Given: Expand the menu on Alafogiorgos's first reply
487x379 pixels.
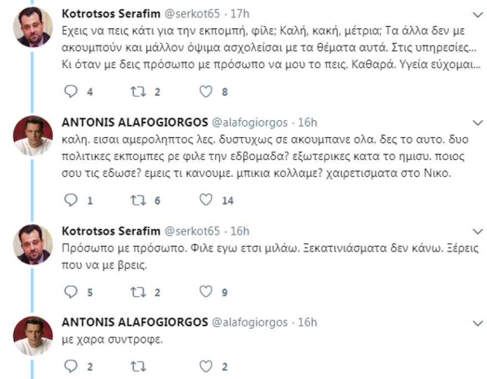Looking at the screenshot, I should tap(477, 123).
